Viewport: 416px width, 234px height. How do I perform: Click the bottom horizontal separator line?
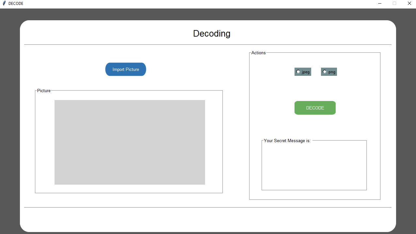[208, 207]
